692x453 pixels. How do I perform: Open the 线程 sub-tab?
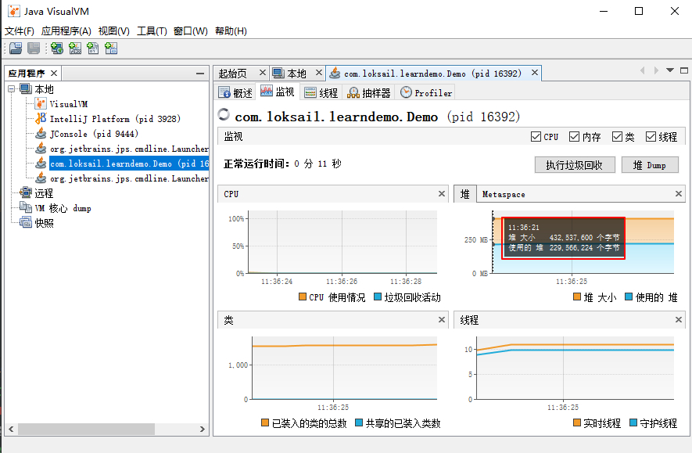321,93
